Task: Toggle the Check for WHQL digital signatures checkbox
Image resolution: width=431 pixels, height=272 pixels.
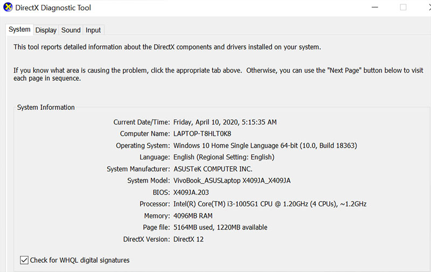Action: [24, 260]
